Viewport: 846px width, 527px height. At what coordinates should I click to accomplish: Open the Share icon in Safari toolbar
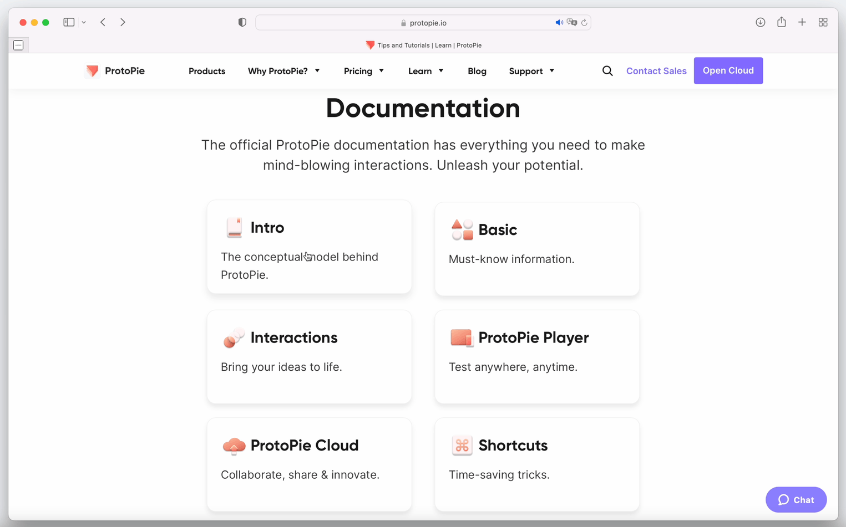782,22
